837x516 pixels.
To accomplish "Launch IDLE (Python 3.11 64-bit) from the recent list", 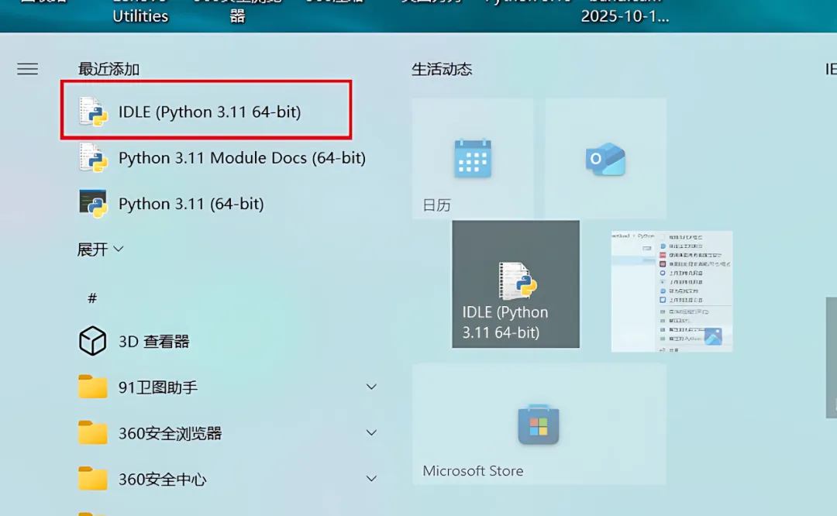I will pyautogui.click(x=206, y=111).
